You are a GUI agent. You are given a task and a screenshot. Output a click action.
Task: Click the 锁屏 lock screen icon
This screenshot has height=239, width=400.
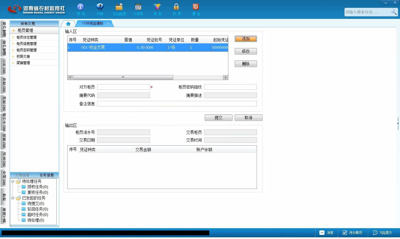pos(176,9)
